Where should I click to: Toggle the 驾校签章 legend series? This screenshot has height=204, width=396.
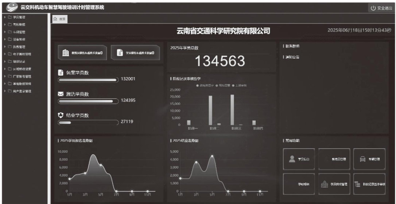(x=223, y=85)
